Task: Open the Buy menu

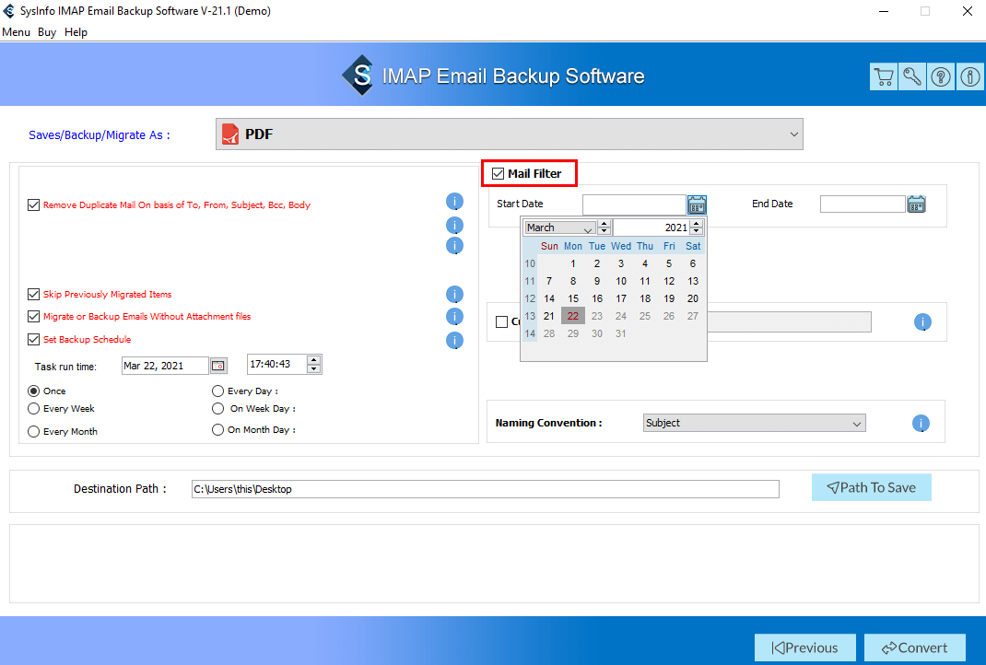Action: pos(47,32)
